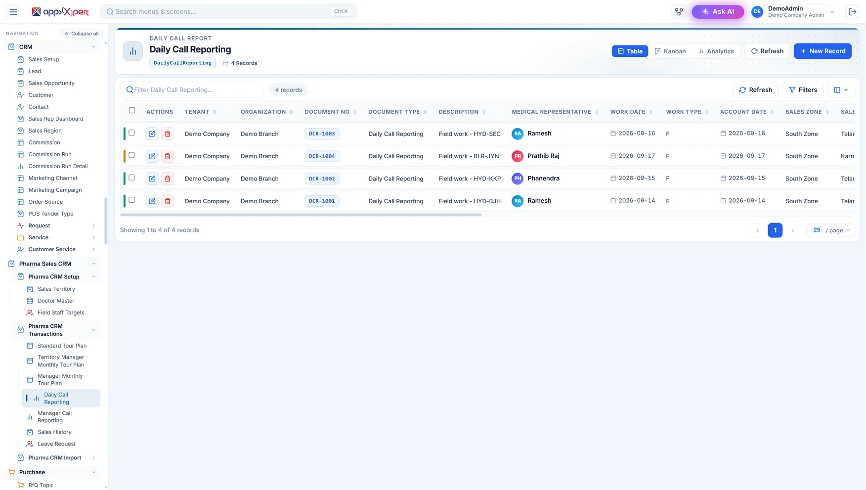
Task: Edit record DCR-1003
Action: point(152,134)
